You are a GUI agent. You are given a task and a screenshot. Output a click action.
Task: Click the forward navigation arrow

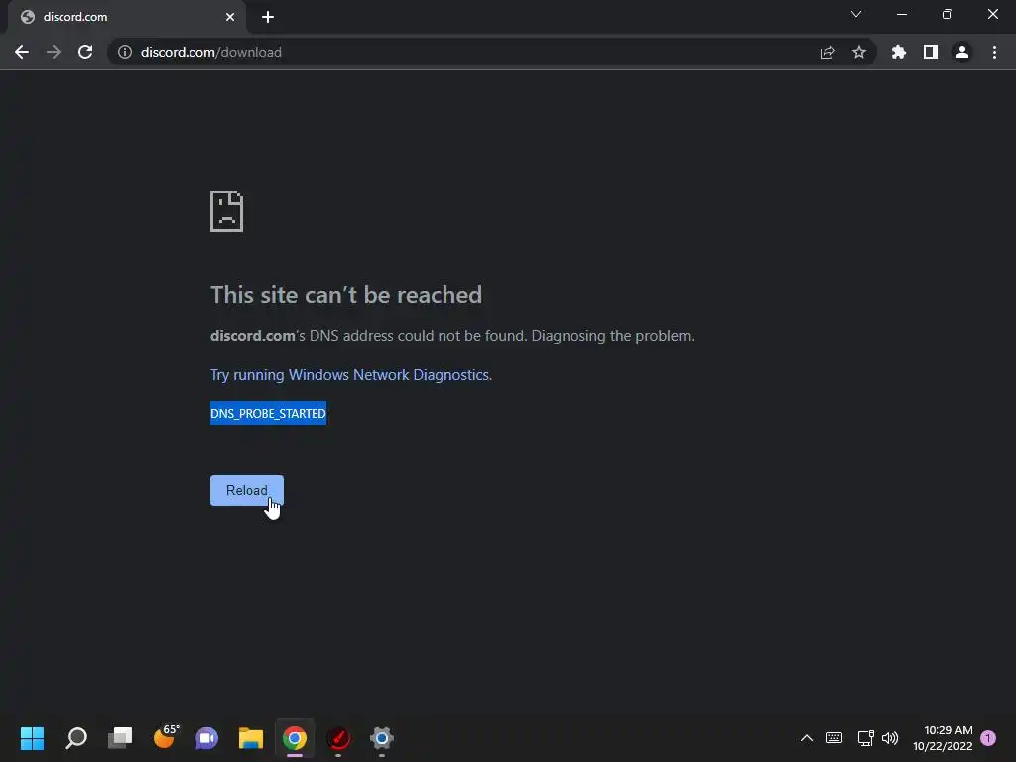pos(54,52)
